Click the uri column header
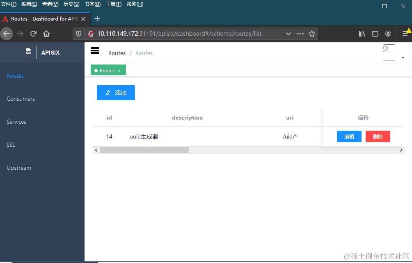The height and width of the screenshot is (263, 412). (x=290, y=118)
